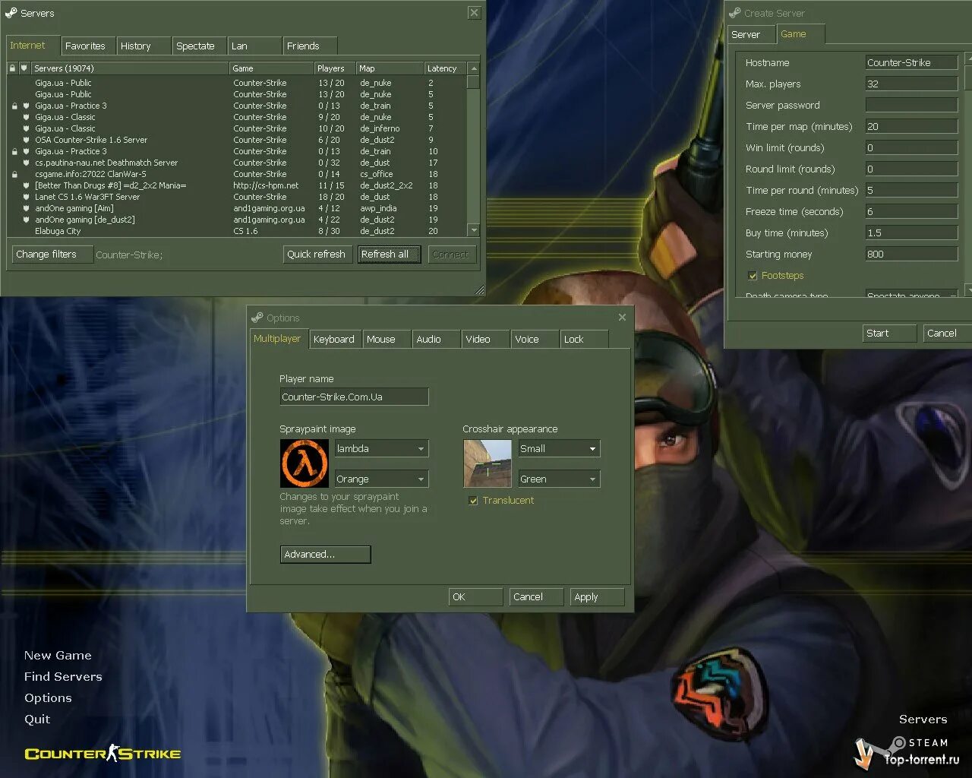Click shield icon on Better Than Drugs #8 row

[x=26, y=186]
